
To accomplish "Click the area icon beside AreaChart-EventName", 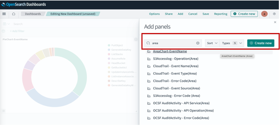I will pyautogui.click(x=149, y=51).
